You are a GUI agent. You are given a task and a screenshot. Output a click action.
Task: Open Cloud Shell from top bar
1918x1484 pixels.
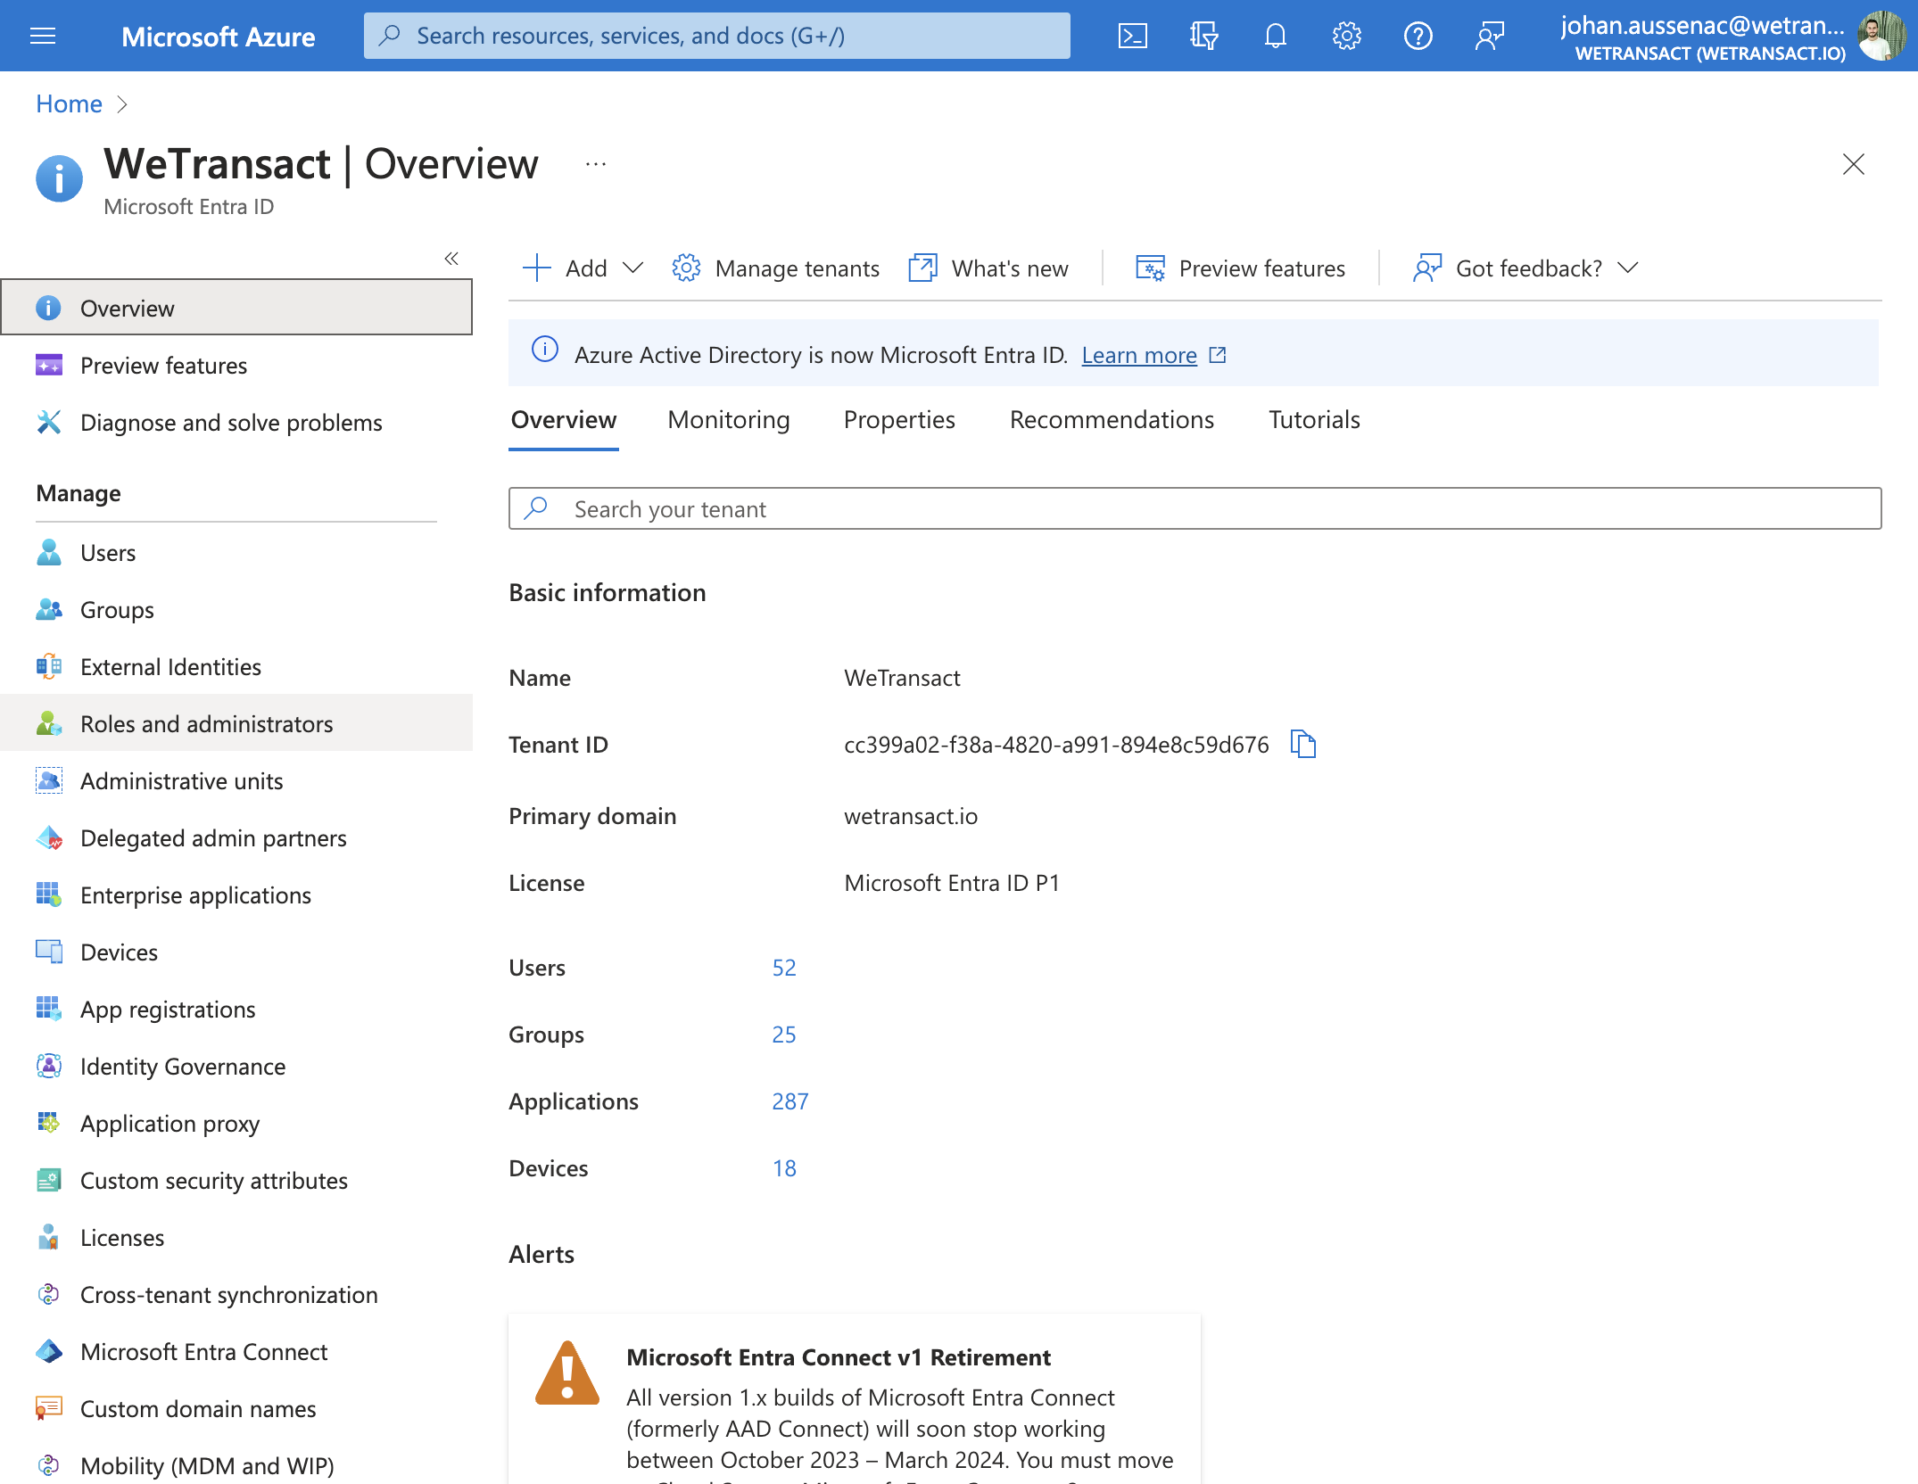click(x=1132, y=36)
